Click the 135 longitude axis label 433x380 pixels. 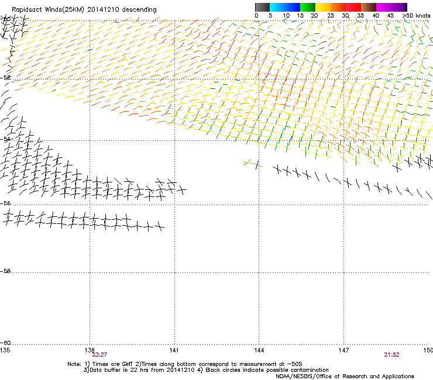(x=5, y=350)
